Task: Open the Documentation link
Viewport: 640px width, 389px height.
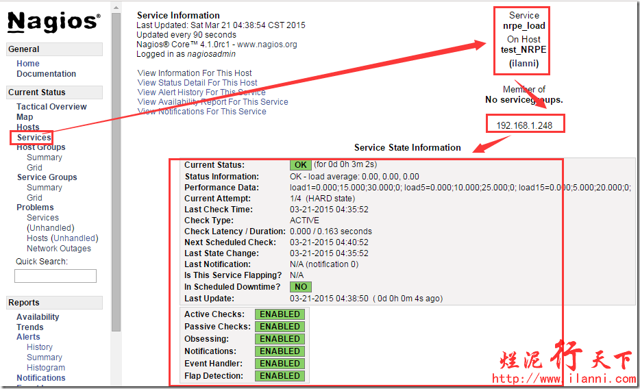Action: [x=46, y=74]
